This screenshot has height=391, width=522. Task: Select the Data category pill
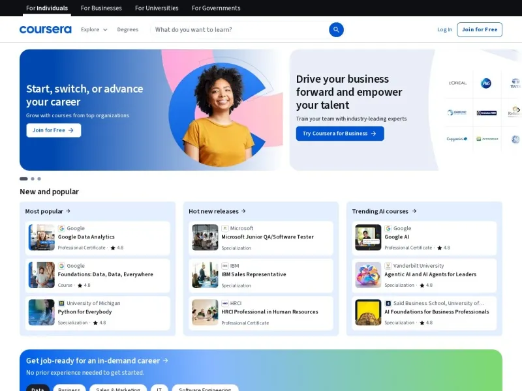(38, 388)
